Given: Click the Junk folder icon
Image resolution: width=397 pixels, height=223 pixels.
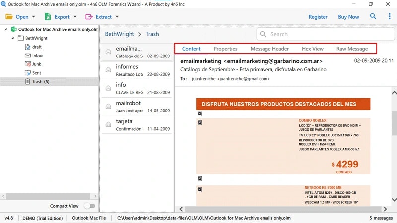Looking at the screenshot, I should click(x=28, y=64).
